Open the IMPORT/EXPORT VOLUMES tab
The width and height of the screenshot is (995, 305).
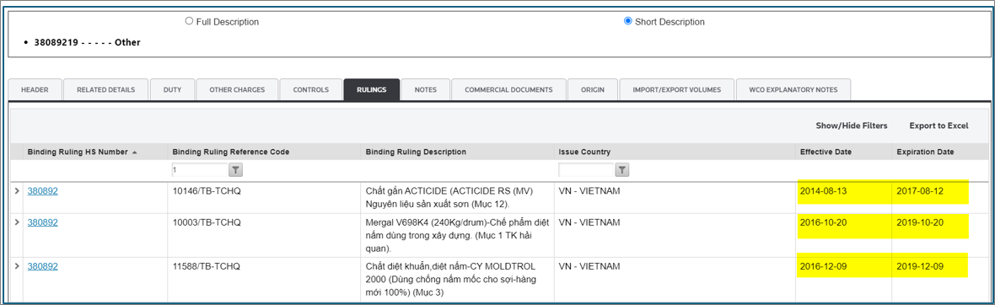point(676,90)
